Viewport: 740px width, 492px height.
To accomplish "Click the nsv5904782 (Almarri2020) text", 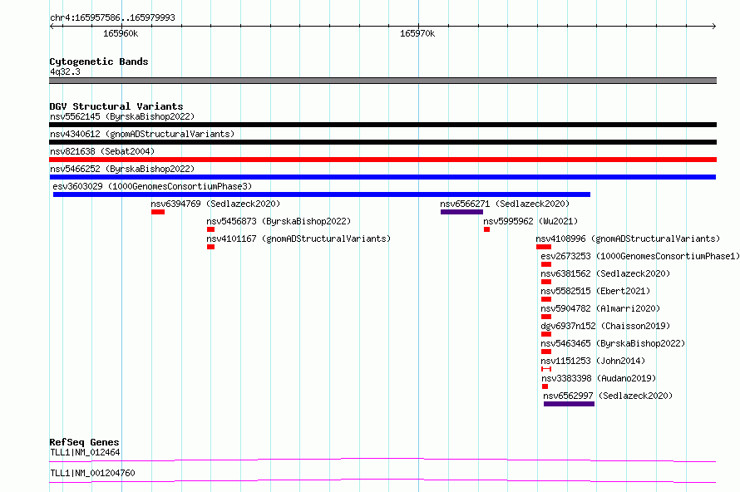I will click(600, 308).
